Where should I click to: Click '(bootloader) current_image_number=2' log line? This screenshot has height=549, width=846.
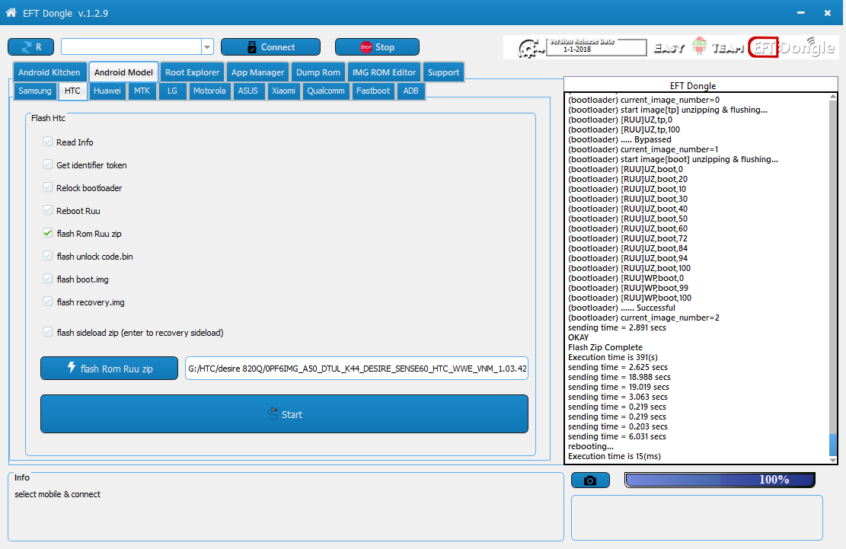pyautogui.click(x=643, y=318)
